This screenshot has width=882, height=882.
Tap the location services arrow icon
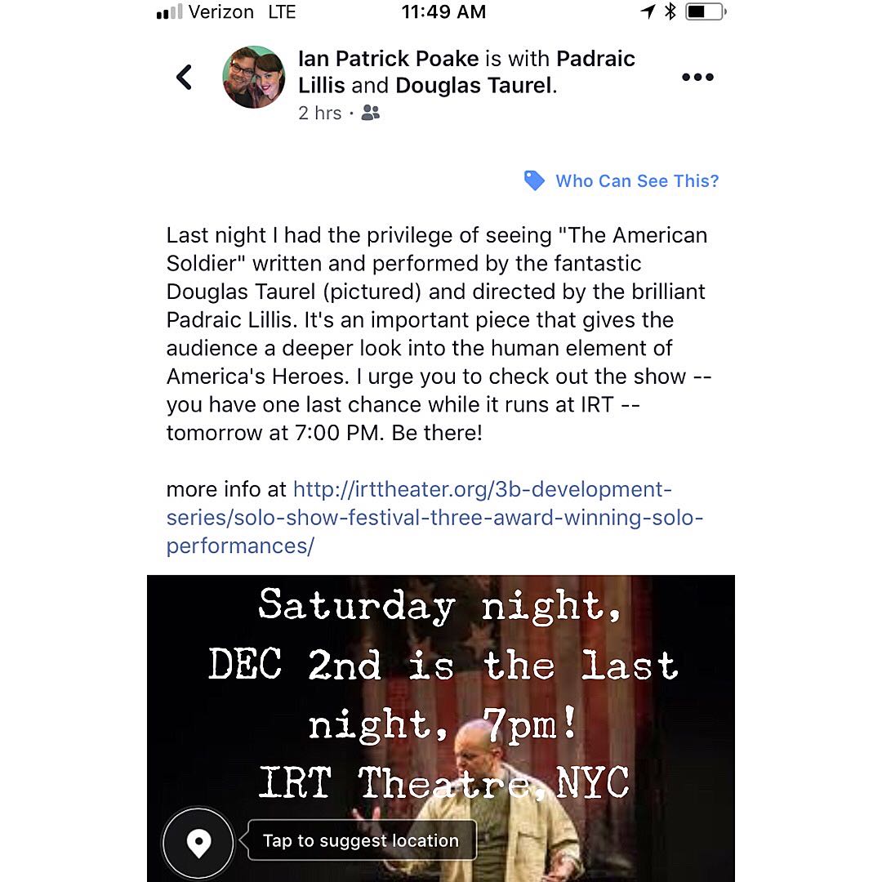pos(648,11)
